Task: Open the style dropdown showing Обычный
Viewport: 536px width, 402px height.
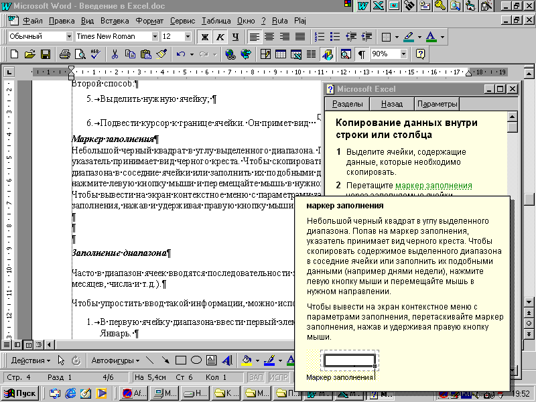Action: coord(70,36)
